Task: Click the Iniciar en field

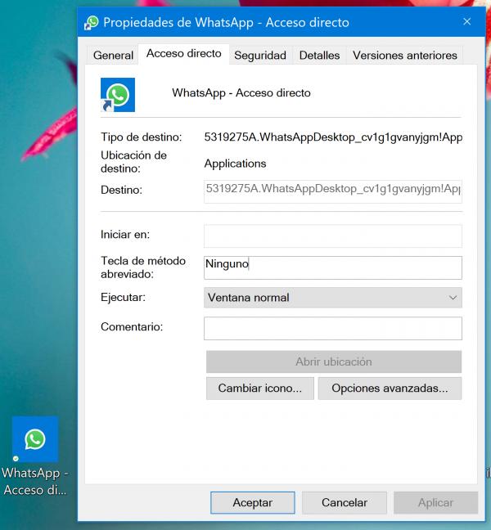Action: [x=333, y=236]
